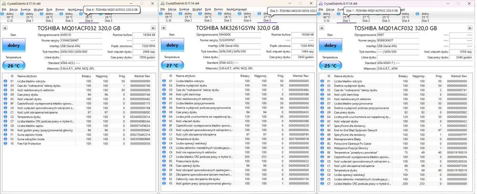Click status icon of Przesunięcie dysku row
This screenshot has width=477, height=194.
click(164, 161)
